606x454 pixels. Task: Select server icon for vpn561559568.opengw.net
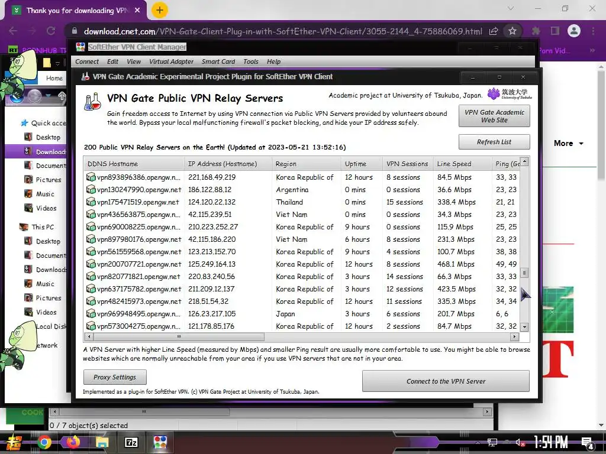[91, 252]
